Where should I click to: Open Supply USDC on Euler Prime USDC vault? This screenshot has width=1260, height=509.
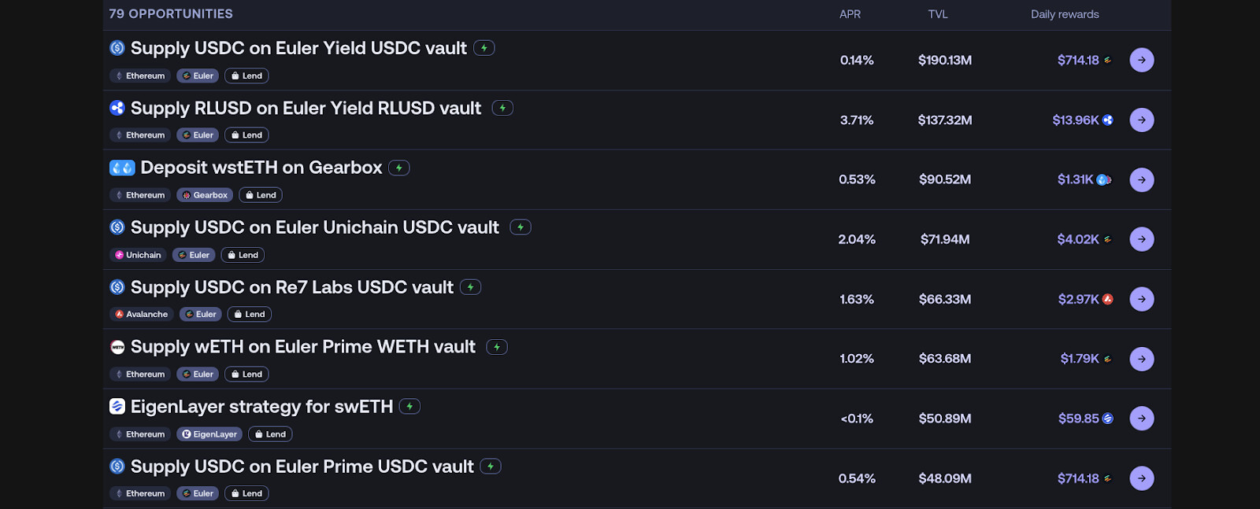point(302,467)
